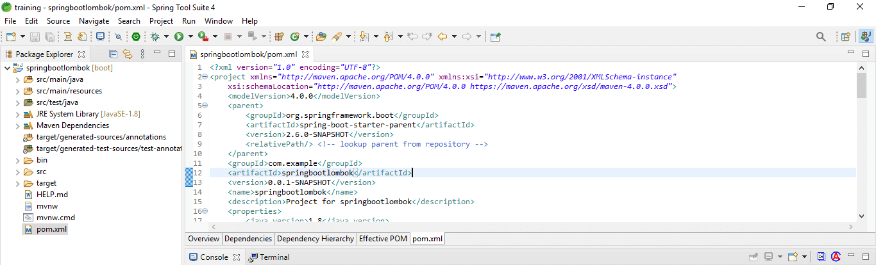The width and height of the screenshot is (876, 265).
Task: Click the Pin Editor toolbar icon
Action: (495, 37)
